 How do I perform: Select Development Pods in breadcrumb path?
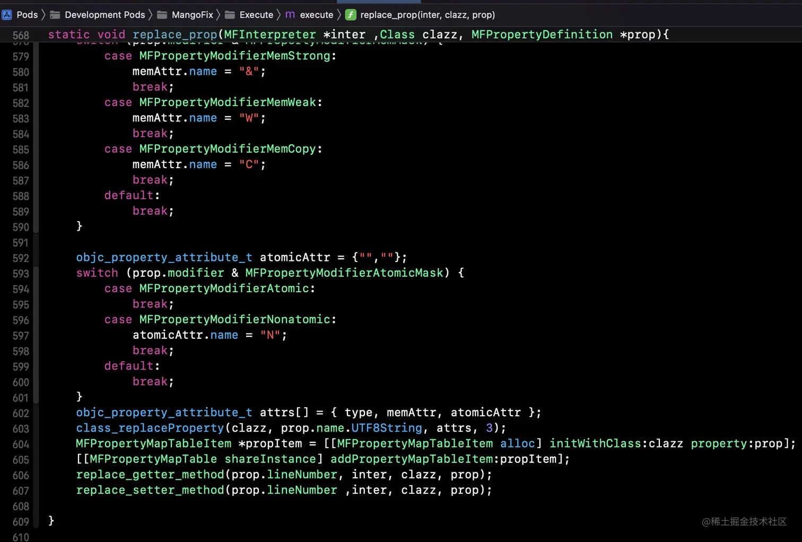tap(104, 15)
